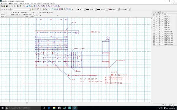Image resolution: width=177 pixels, height=110 pixels.
Task: Open the Layer menu
Action: 16,4
